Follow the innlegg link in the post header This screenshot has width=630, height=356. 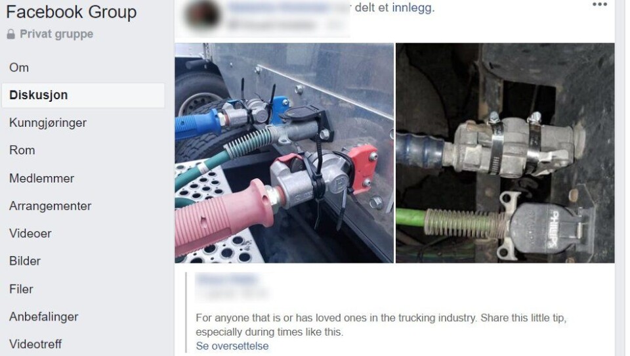[x=413, y=8]
